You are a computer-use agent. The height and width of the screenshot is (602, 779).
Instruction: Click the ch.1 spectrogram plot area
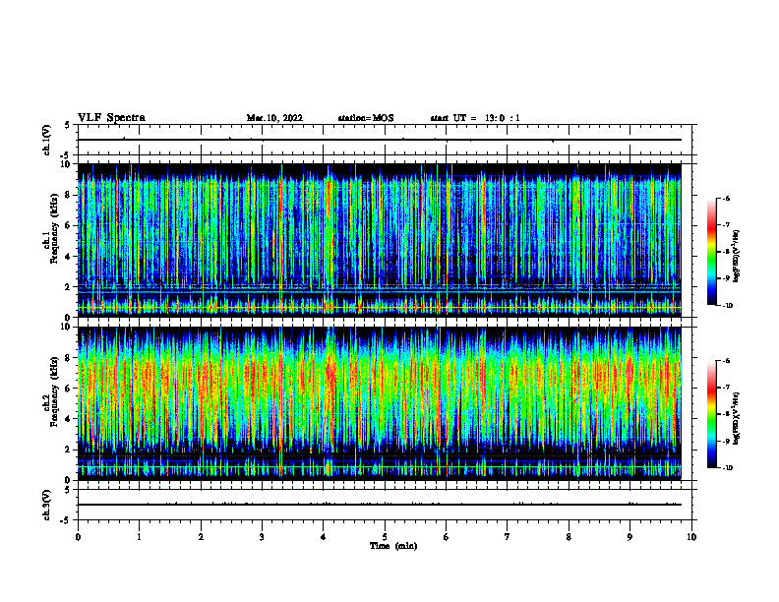(379, 240)
